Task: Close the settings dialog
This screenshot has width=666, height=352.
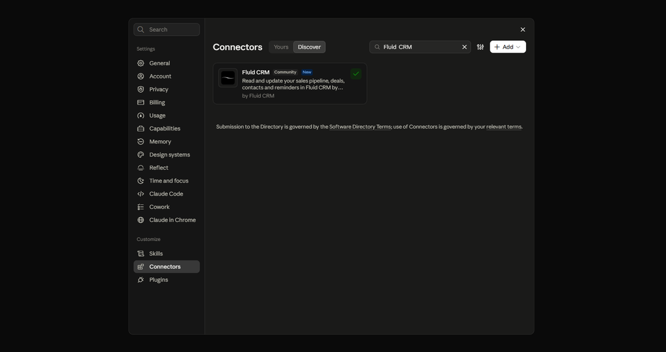Action: pyautogui.click(x=523, y=30)
